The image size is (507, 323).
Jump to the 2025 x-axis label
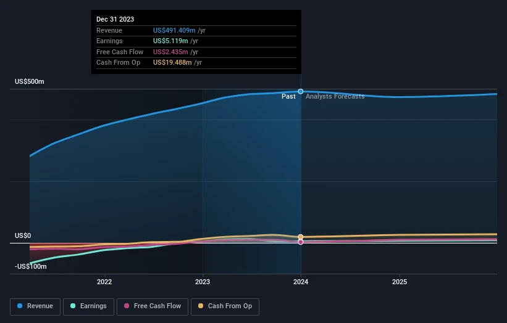(x=399, y=282)
